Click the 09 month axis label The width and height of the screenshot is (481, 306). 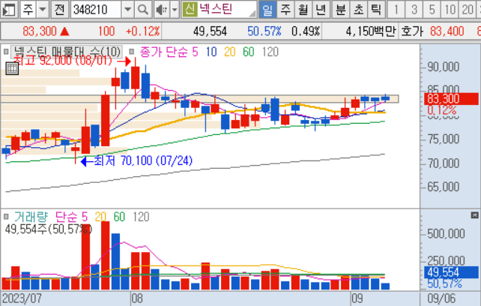[x=357, y=298]
